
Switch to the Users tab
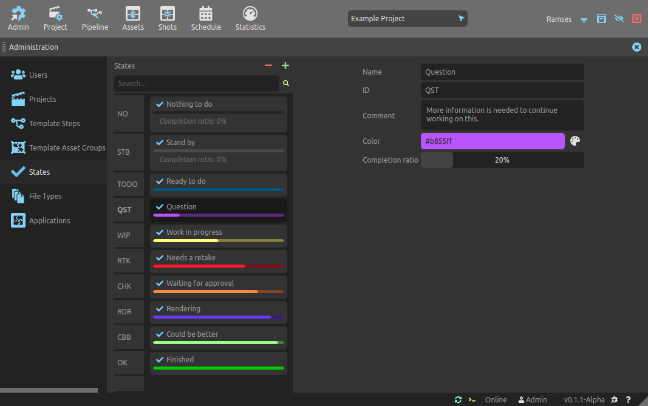(x=38, y=75)
